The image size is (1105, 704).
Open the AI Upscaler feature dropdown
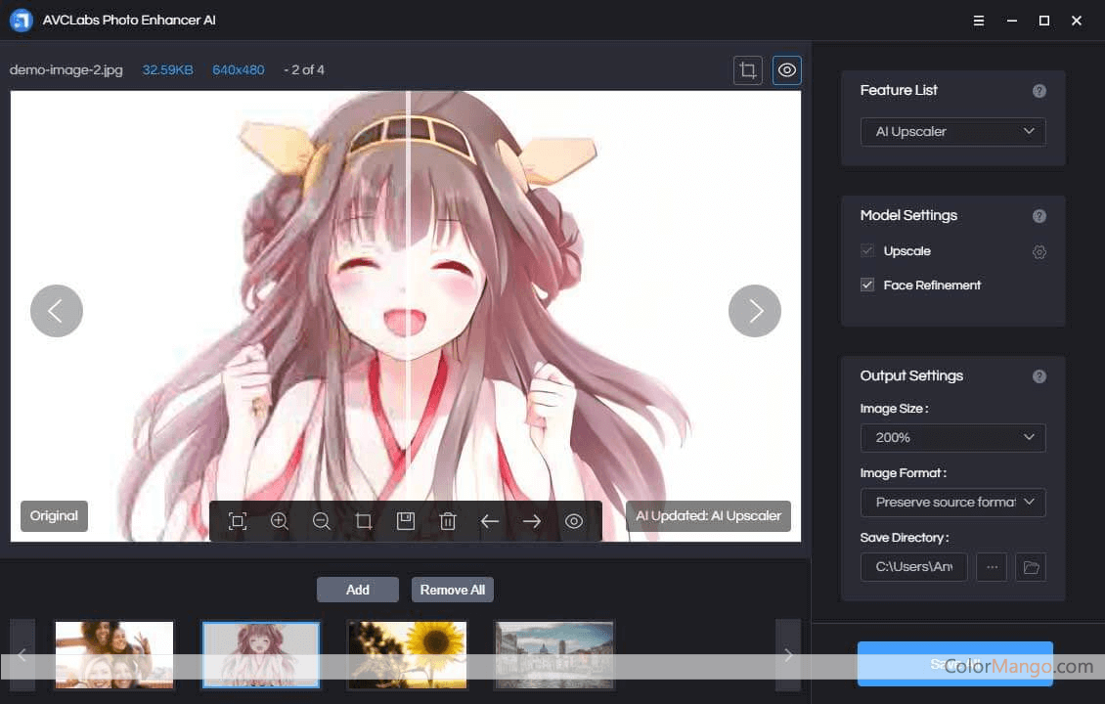tap(952, 132)
